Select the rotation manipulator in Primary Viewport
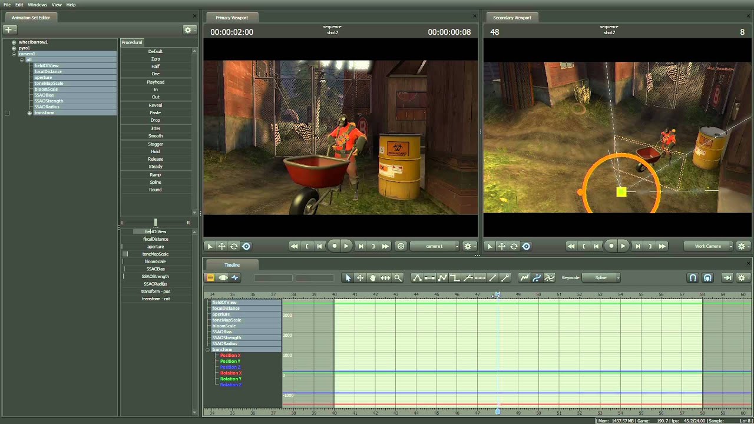The height and width of the screenshot is (424, 754). point(234,246)
